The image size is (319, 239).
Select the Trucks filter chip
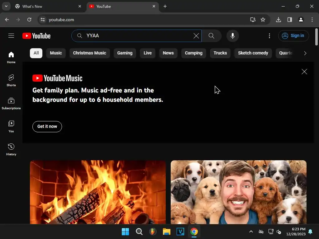click(220, 53)
